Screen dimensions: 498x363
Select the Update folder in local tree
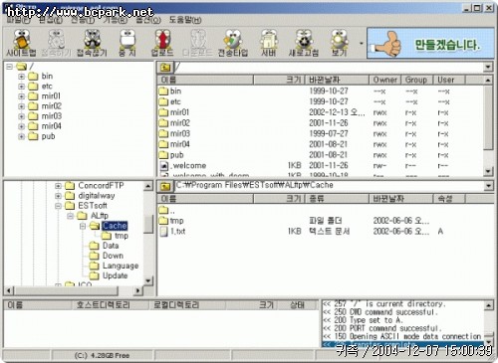click(x=109, y=275)
